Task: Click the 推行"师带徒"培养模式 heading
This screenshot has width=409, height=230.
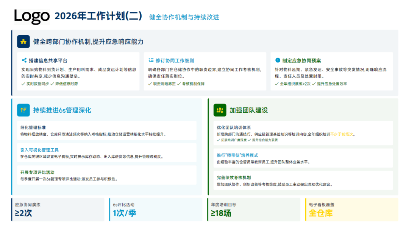Action: [x=237, y=155]
